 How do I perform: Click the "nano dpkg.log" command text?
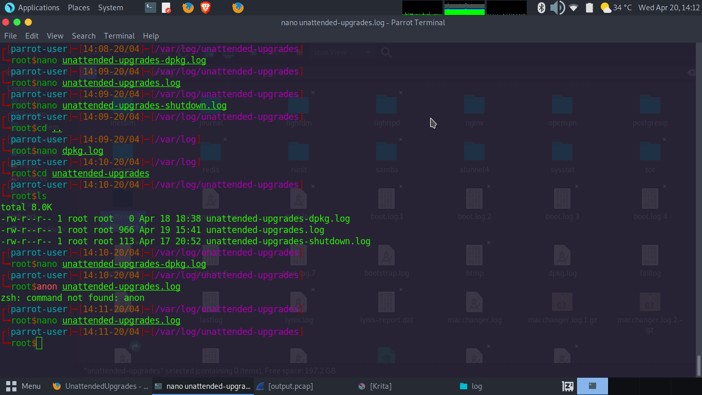tap(70, 151)
